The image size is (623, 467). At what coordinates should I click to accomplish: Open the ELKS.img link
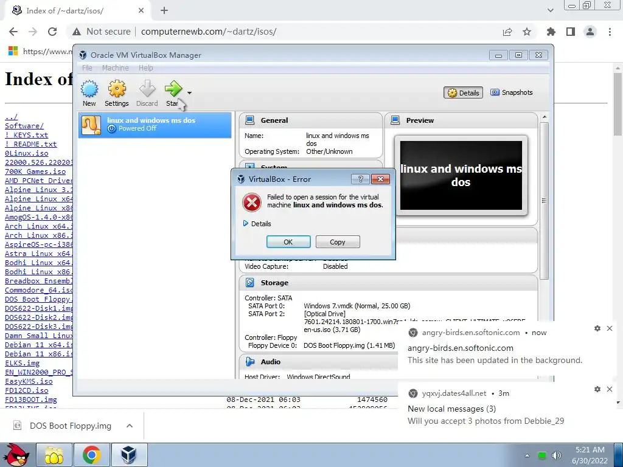click(x=23, y=363)
